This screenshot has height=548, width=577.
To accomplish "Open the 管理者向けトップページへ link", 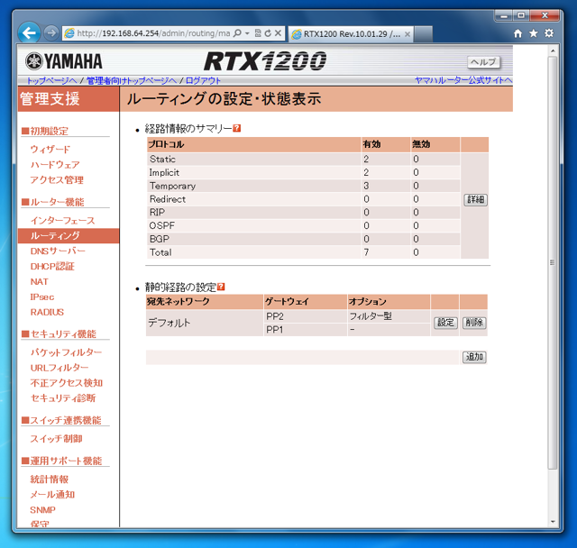I will pyautogui.click(x=132, y=80).
